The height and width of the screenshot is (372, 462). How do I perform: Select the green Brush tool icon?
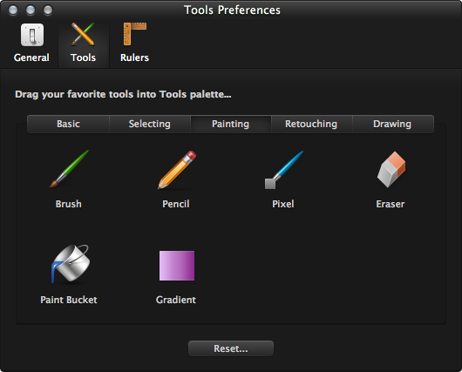69,169
